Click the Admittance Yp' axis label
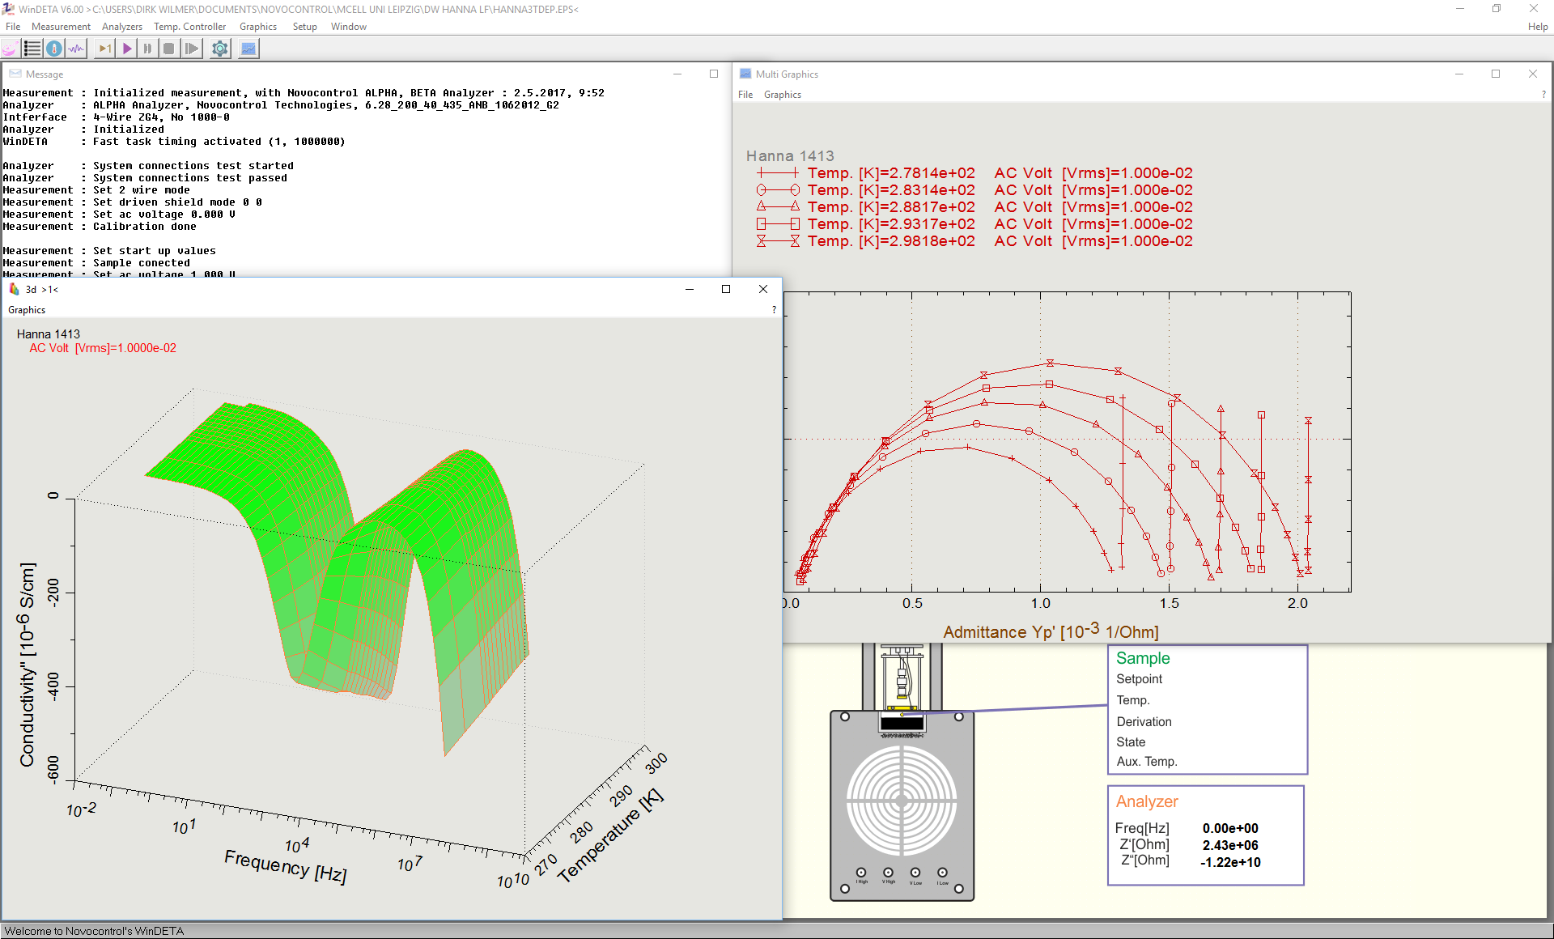Viewport: 1554px width, 939px height. (1051, 631)
